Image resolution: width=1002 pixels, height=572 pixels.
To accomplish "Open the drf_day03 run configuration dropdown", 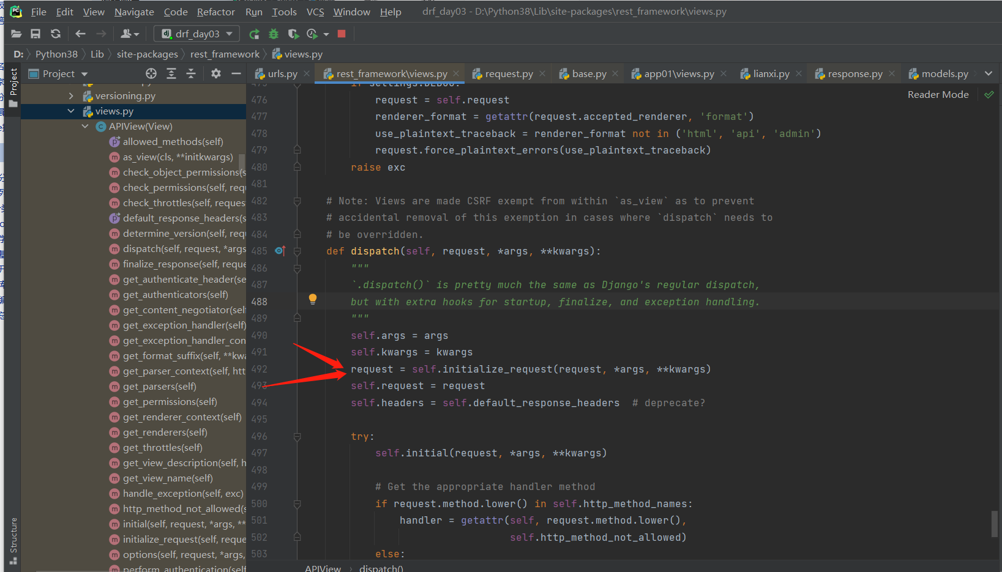I will tap(196, 34).
